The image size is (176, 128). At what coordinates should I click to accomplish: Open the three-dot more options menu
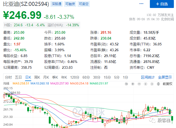(x=141, y=4)
